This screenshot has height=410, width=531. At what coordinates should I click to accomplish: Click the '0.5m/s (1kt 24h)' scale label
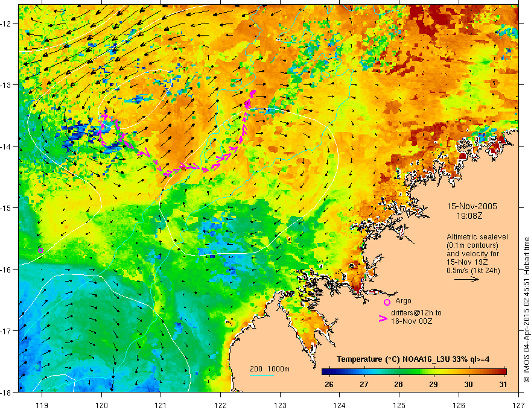(473, 271)
